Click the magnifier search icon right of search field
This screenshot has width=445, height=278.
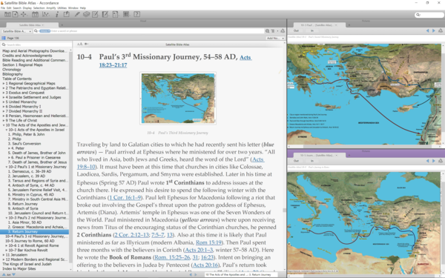(x=267, y=31)
